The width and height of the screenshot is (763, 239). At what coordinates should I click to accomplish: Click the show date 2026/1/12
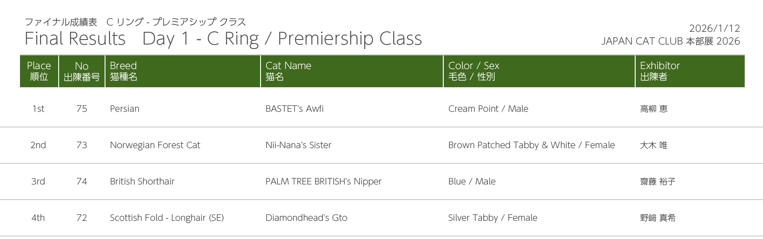click(714, 28)
